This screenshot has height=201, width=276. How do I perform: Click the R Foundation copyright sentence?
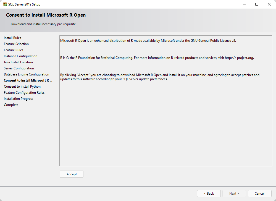pyautogui.click(x=157, y=58)
